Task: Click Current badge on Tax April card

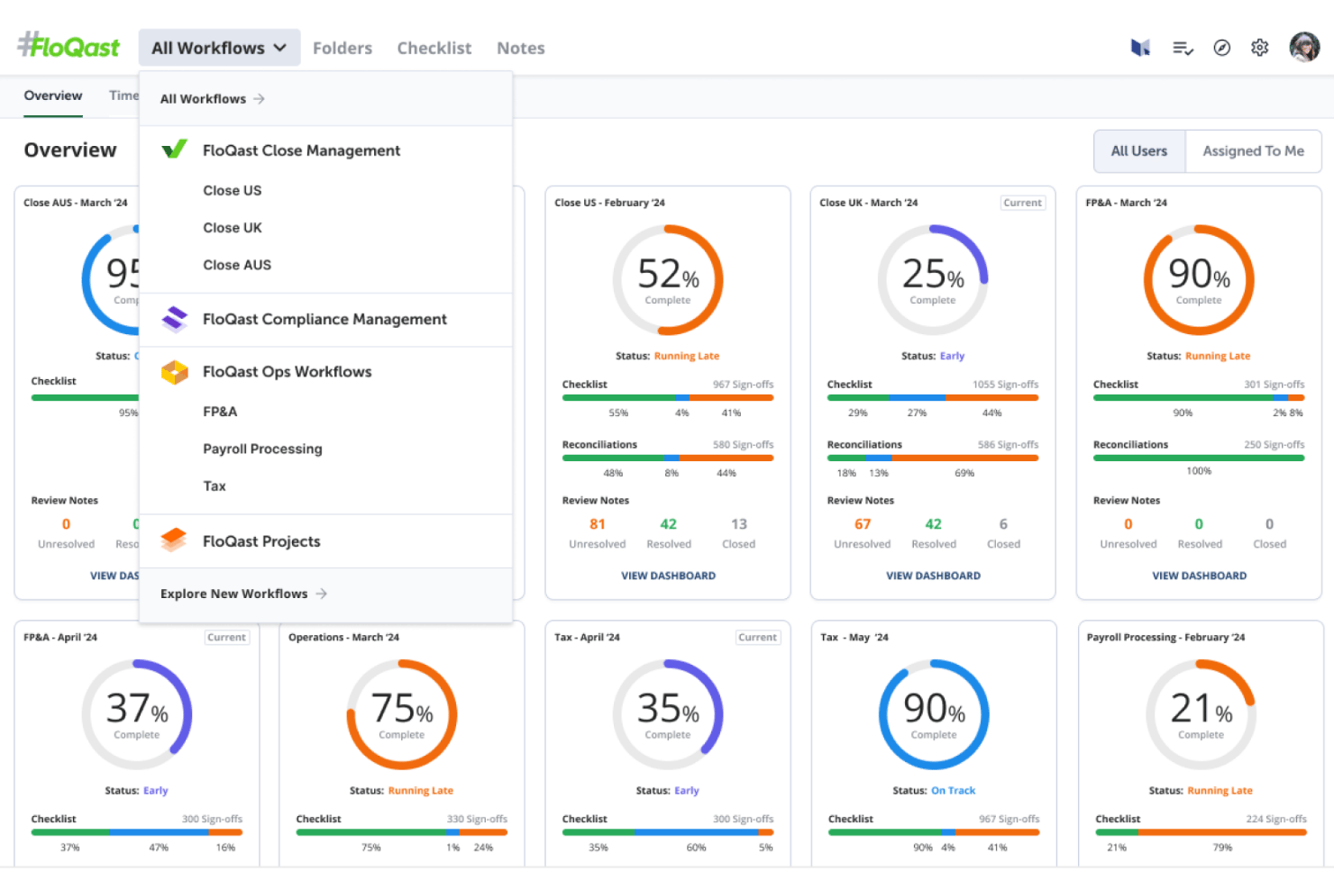Action: coord(757,637)
